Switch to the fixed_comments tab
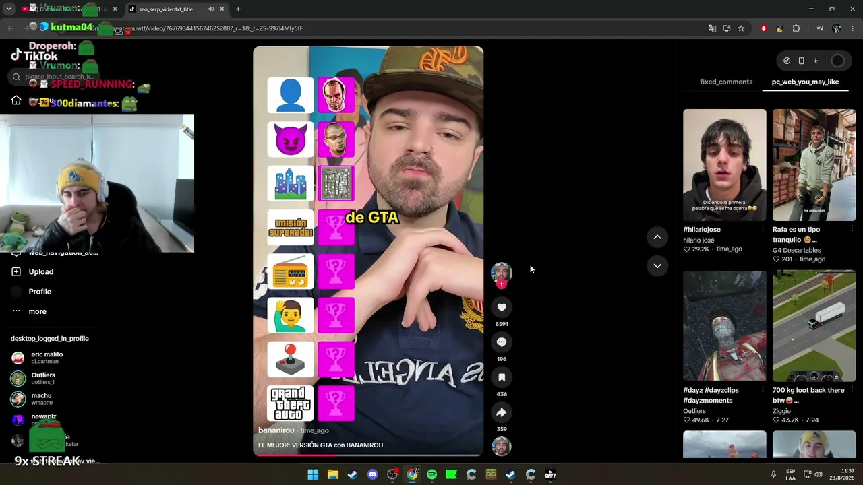863x485 pixels. click(x=726, y=82)
